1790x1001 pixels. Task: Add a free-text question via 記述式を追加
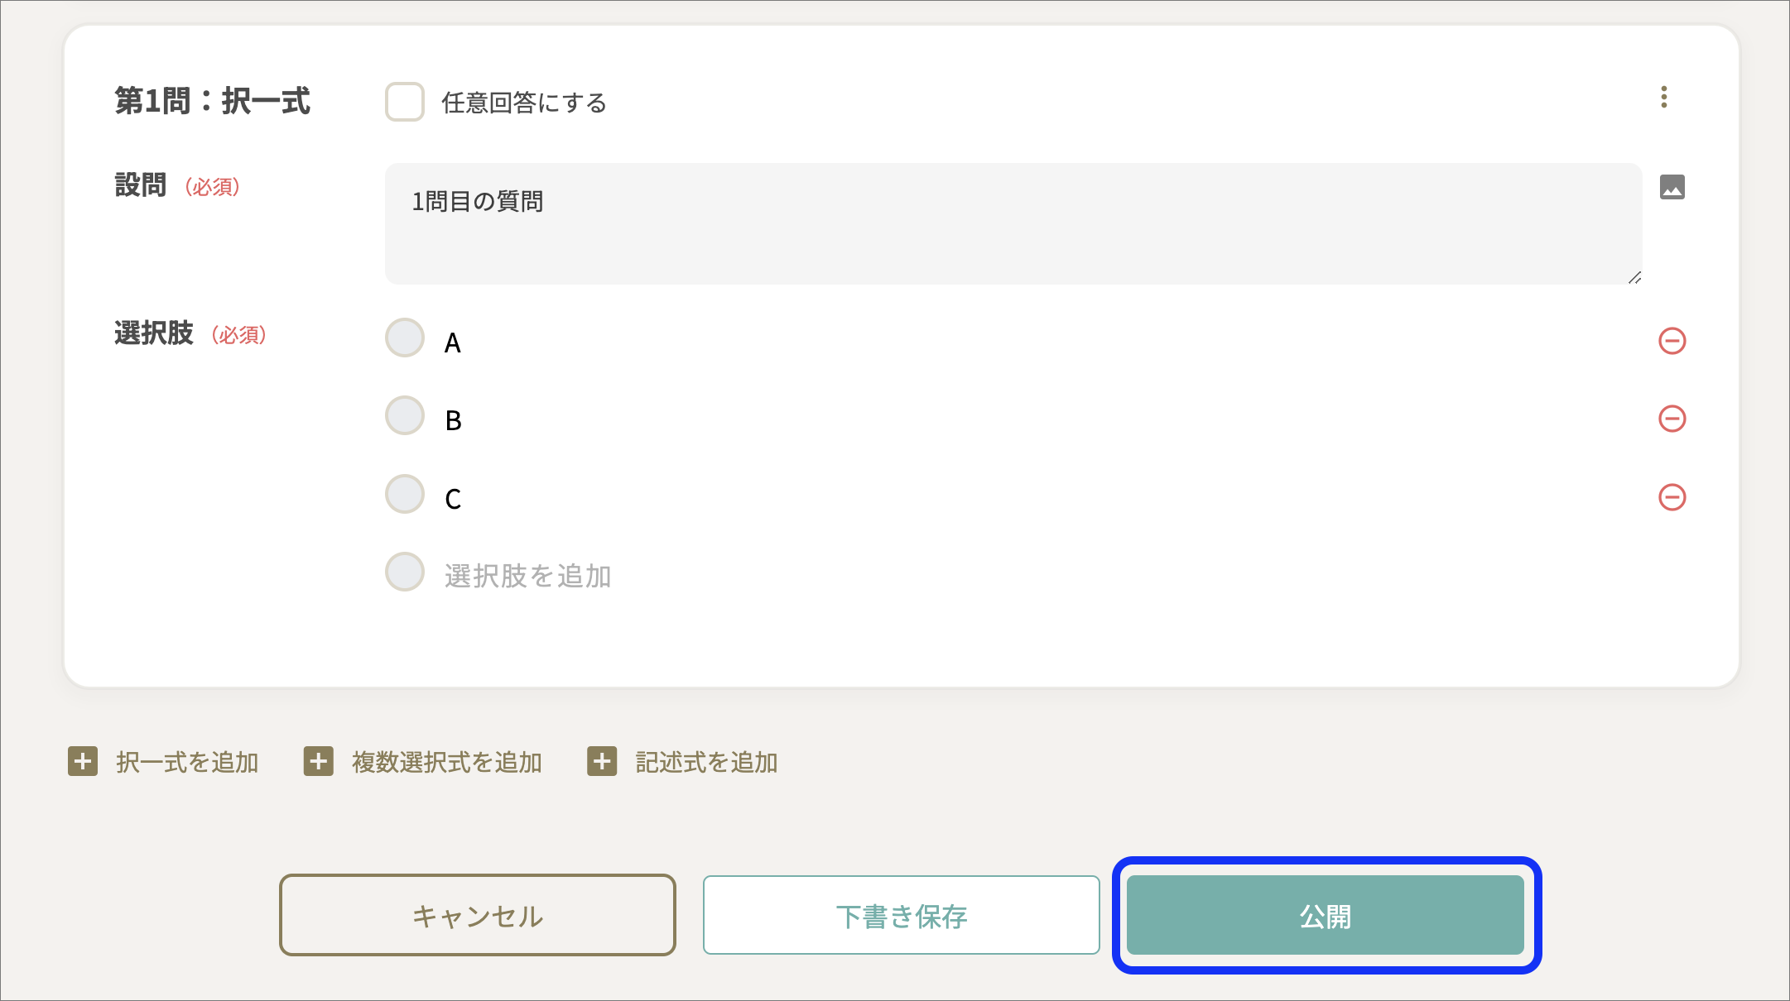pos(705,762)
